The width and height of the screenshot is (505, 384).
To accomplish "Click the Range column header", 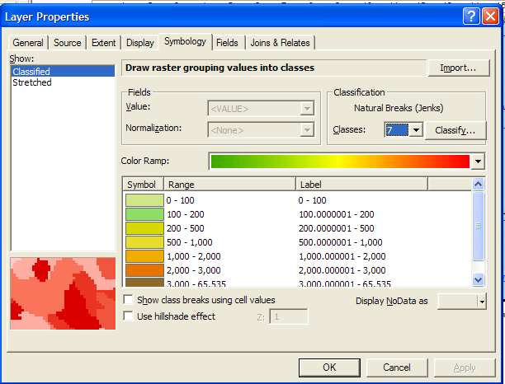I will point(229,185).
